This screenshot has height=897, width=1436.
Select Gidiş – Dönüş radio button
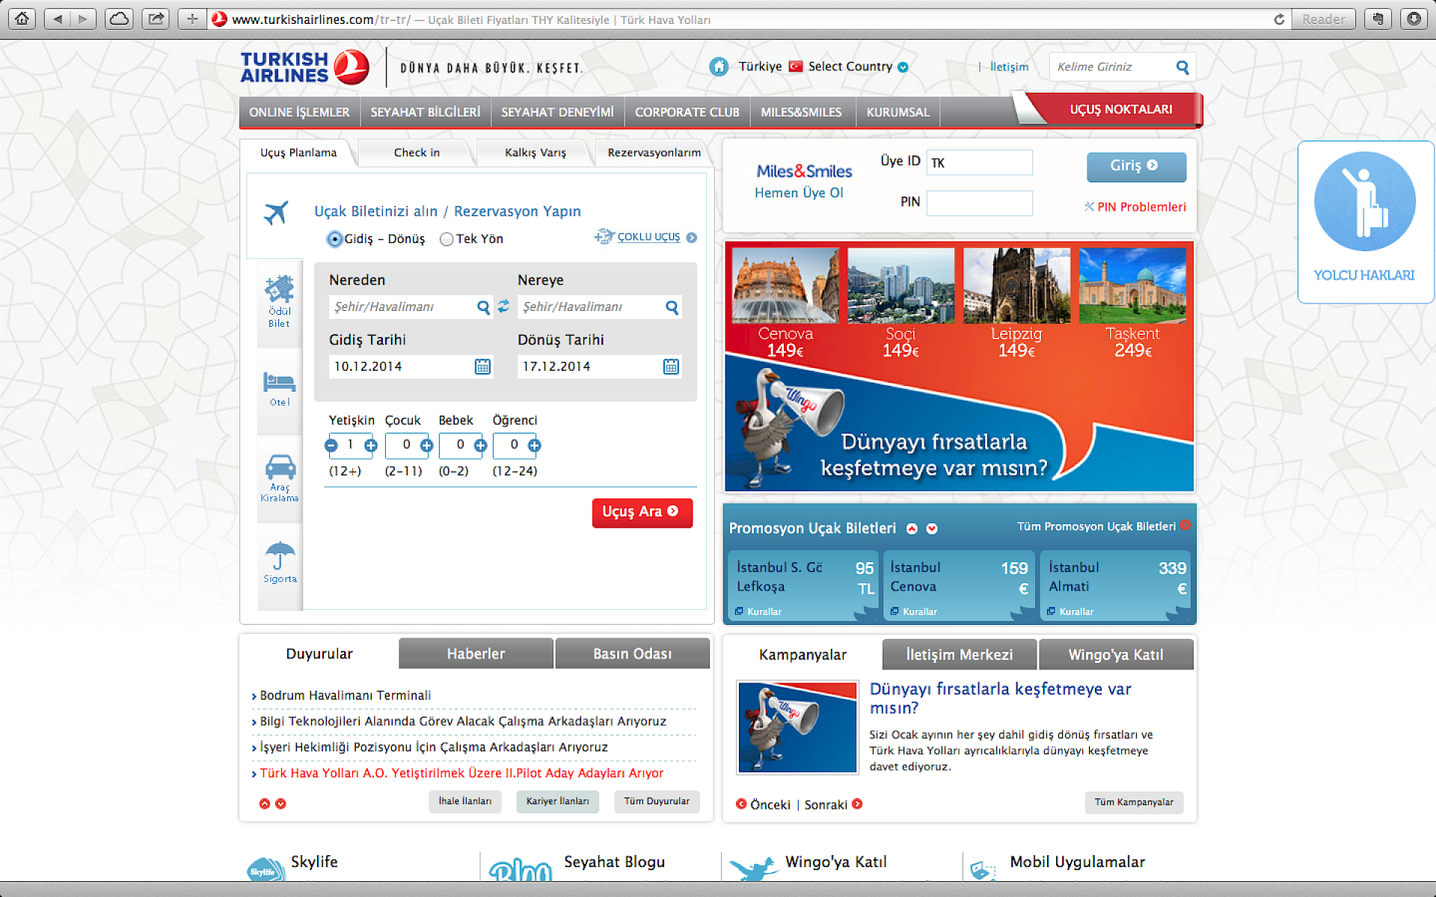point(334,239)
